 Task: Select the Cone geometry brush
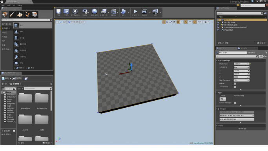[33, 31]
